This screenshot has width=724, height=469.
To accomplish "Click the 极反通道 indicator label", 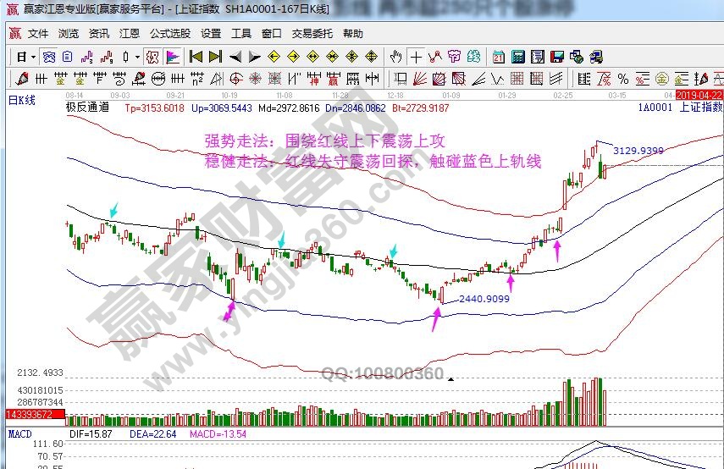I will point(87,108).
